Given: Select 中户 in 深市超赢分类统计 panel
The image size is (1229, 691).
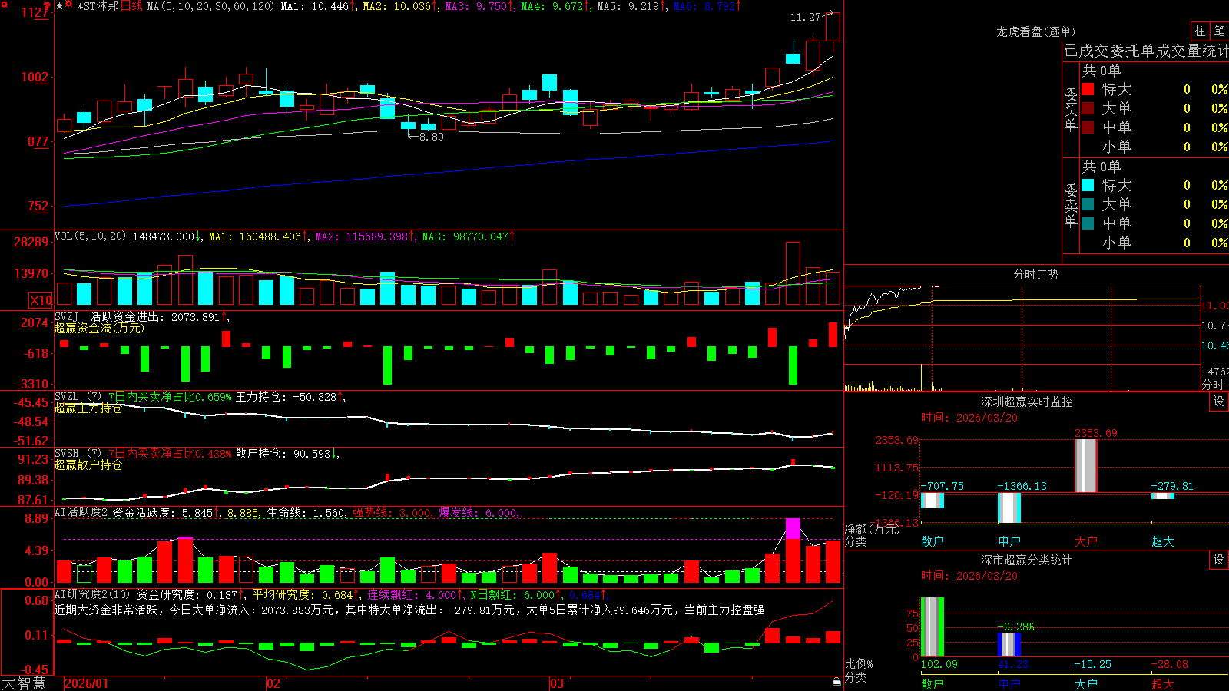Looking at the screenshot, I should [x=1009, y=684].
